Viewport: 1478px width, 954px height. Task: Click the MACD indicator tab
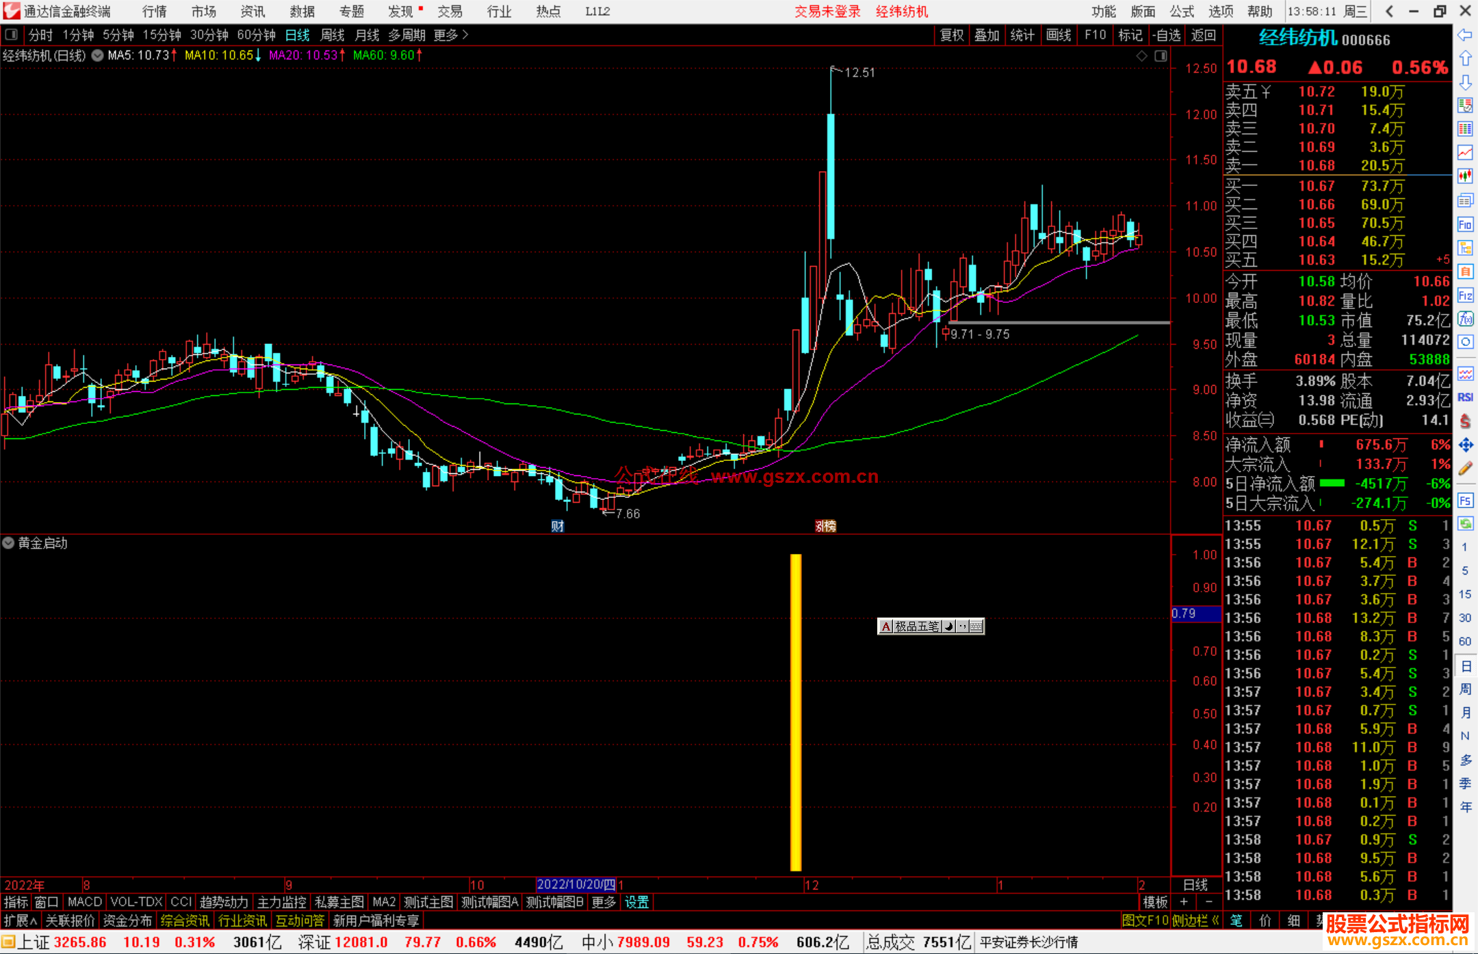85,902
